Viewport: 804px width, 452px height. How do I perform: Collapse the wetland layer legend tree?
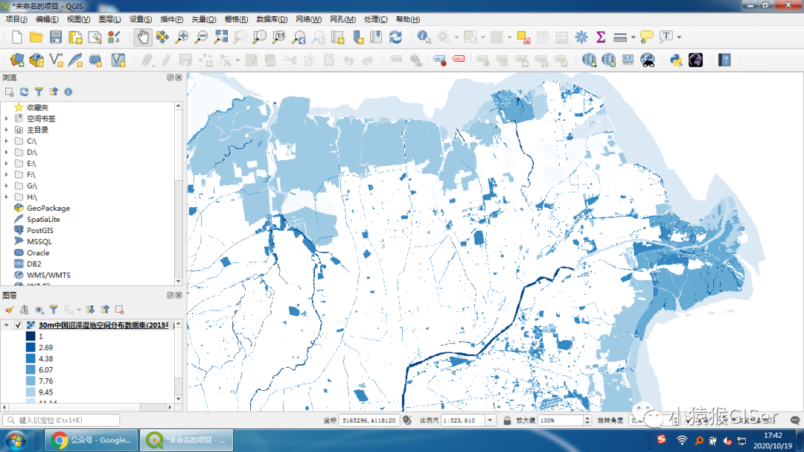click(x=7, y=325)
